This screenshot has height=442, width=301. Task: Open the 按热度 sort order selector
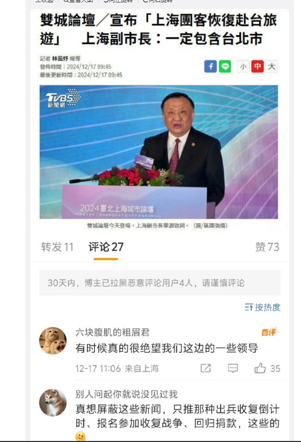point(262,307)
